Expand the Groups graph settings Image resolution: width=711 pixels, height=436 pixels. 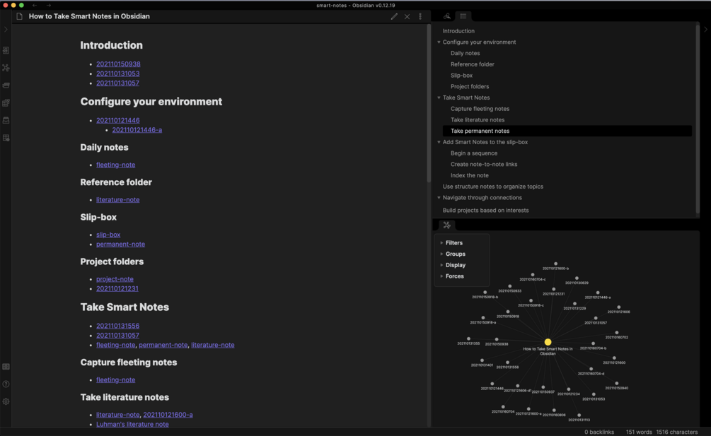coord(456,254)
